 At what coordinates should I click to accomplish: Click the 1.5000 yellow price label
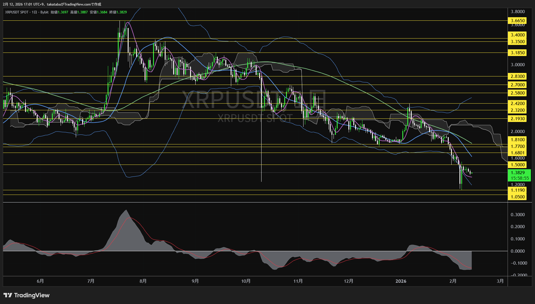tap(518, 165)
